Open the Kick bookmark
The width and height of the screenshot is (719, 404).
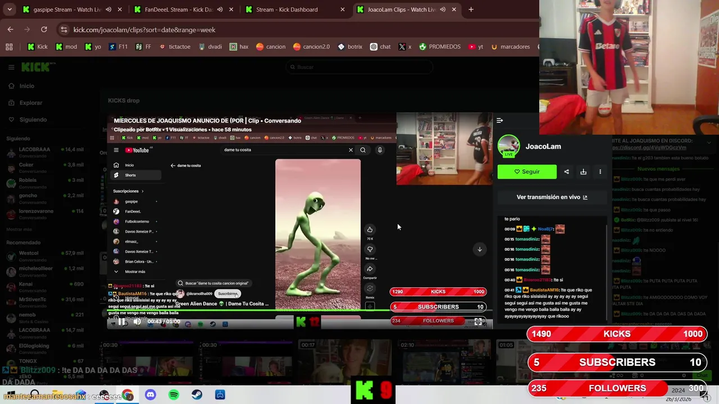[38, 47]
